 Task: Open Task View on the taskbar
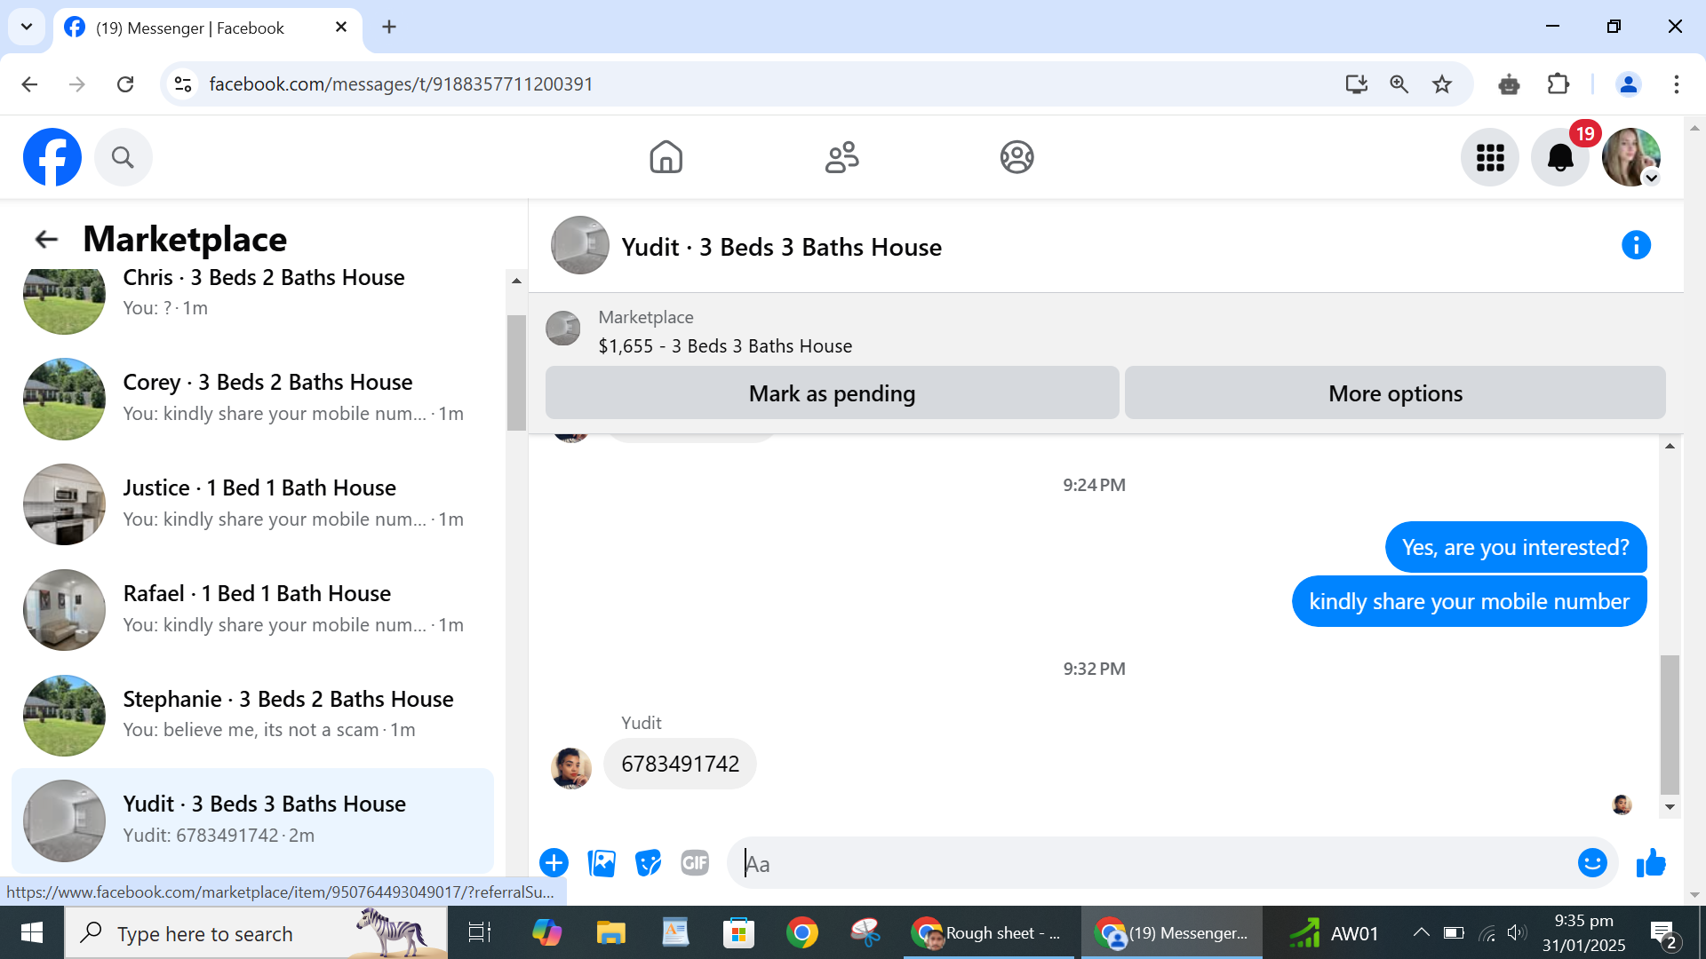click(479, 932)
